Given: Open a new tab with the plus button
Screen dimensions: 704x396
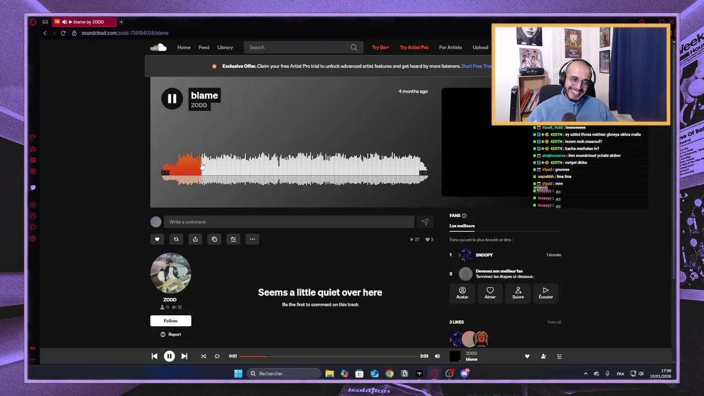Looking at the screenshot, I should click(x=122, y=22).
